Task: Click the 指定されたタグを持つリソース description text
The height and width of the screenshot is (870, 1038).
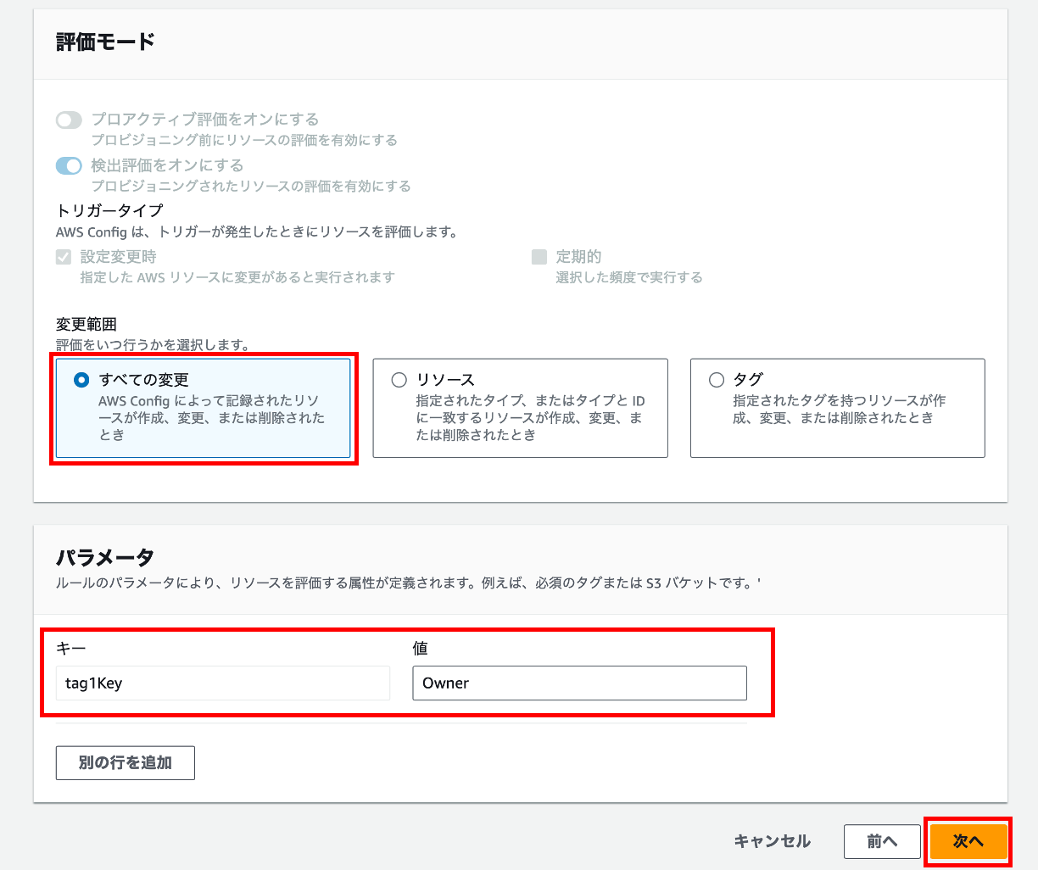Action: click(x=839, y=409)
